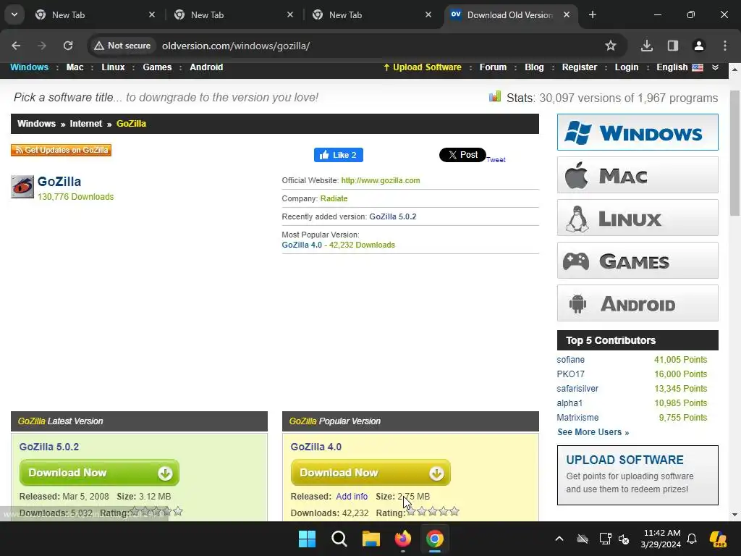Switch to the second New Tab
The height and width of the screenshot is (556, 741).
tap(234, 14)
